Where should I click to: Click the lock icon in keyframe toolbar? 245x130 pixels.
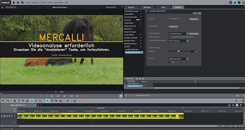pyautogui.click(x=140, y=79)
